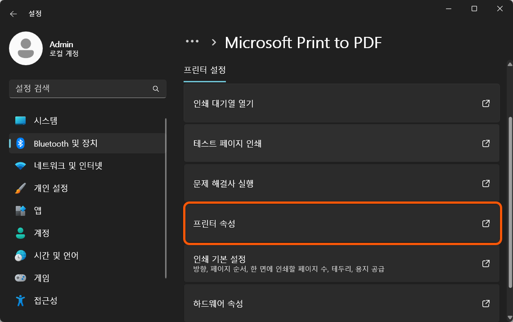
Task: Open 인쇄 대기열 열기
Action: point(342,103)
